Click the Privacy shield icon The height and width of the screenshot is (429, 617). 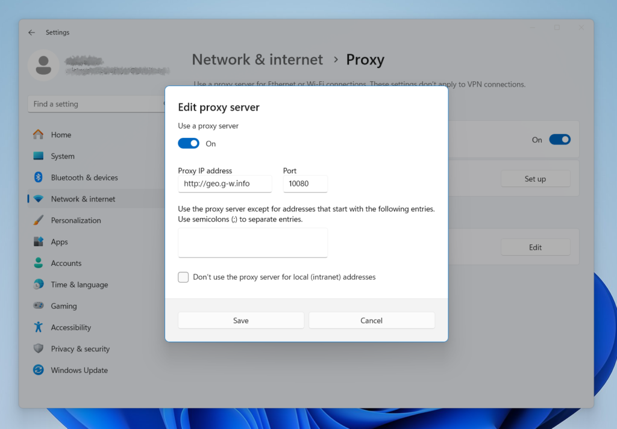pos(38,348)
